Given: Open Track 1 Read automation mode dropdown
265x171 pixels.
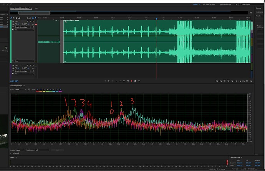Looking at the screenshot, I should [24, 61].
